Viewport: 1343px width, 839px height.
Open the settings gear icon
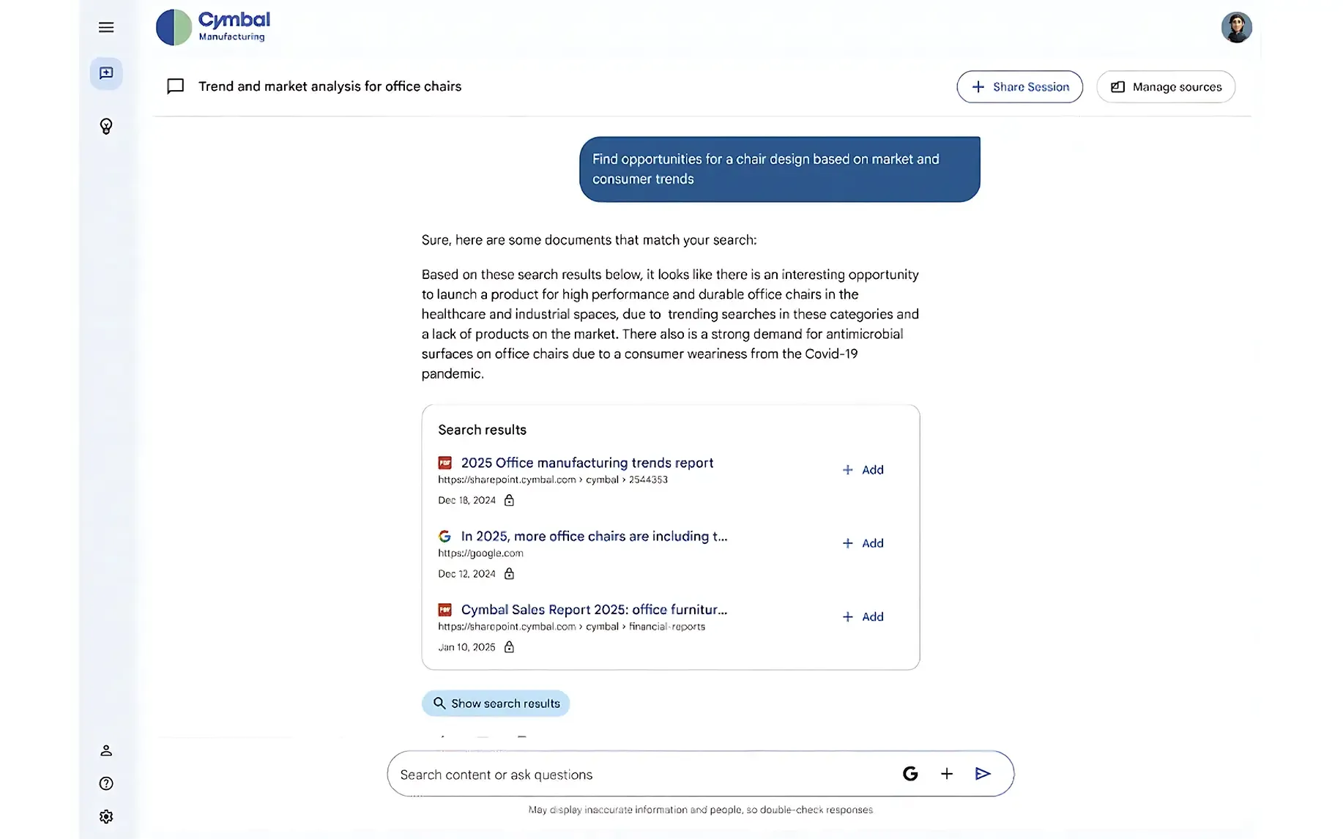(x=106, y=816)
